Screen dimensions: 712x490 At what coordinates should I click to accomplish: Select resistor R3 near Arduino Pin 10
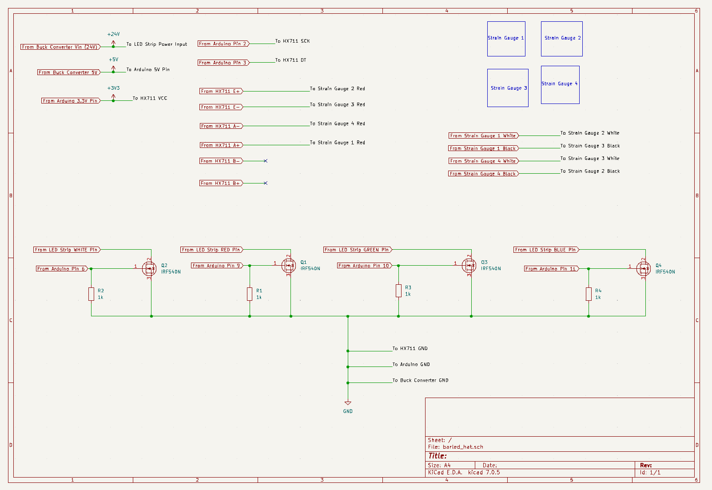coord(398,291)
